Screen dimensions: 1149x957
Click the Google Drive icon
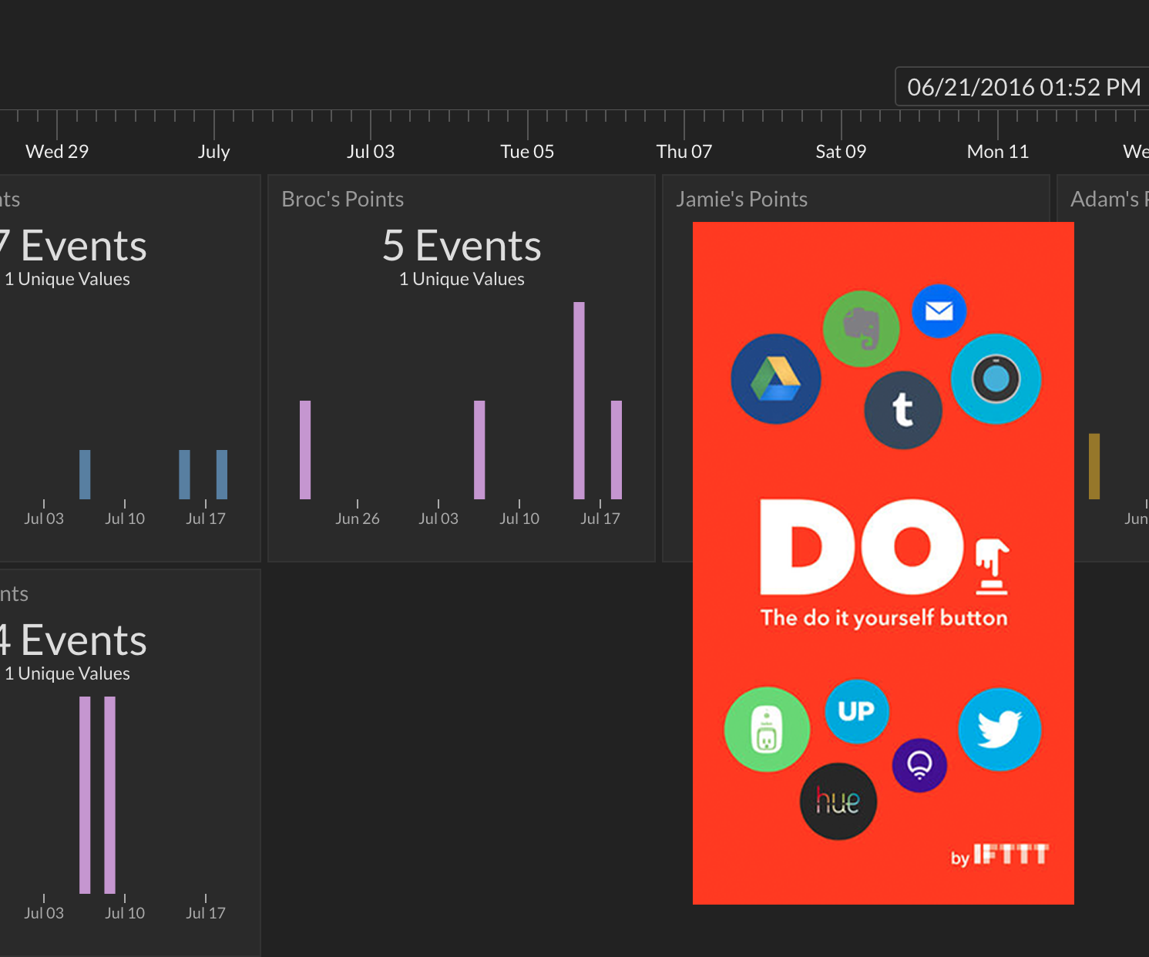pos(776,378)
